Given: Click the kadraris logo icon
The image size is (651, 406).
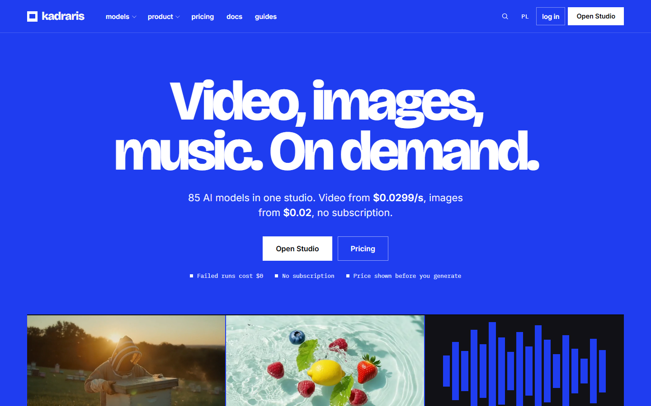Looking at the screenshot, I should coord(32,17).
